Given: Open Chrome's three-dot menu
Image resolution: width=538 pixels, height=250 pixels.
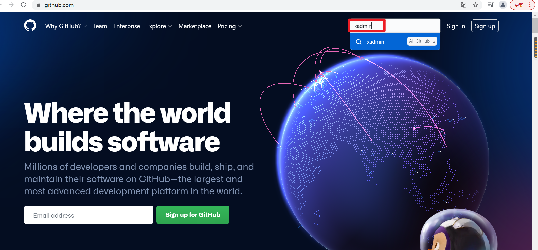Looking at the screenshot, I should point(530,5).
